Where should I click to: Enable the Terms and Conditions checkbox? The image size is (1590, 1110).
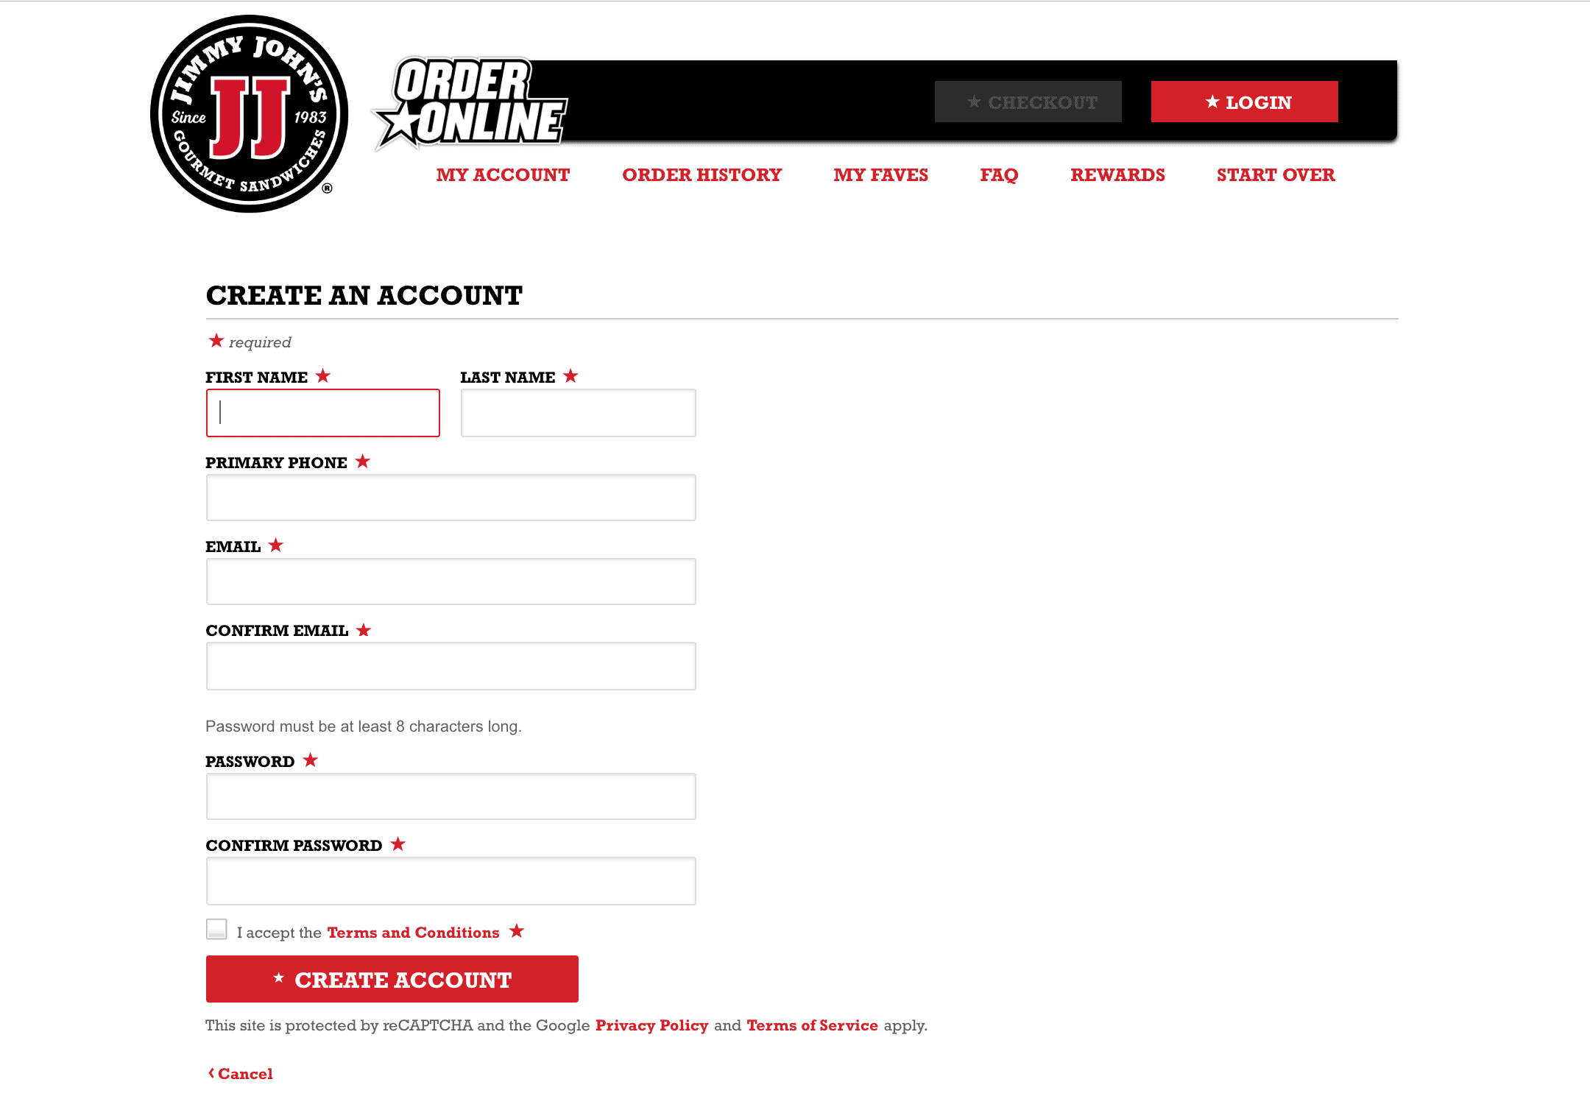[216, 930]
